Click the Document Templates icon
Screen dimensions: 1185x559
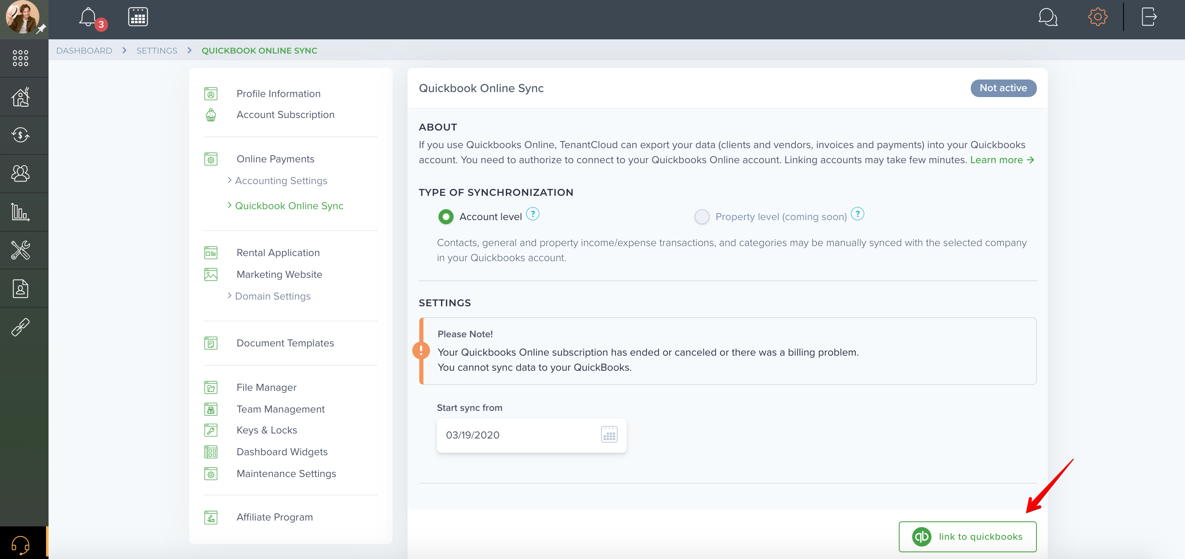coord(211,343)
